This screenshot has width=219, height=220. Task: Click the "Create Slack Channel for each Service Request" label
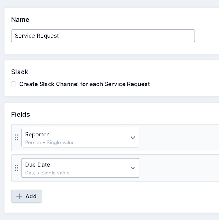84,84
